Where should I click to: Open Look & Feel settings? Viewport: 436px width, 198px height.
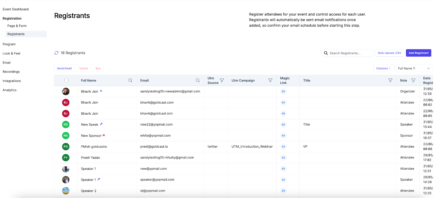(11, 53)
